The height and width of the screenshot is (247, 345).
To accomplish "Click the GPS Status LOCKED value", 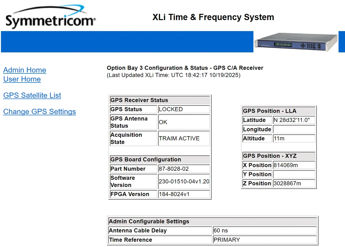I will point(184,109).
